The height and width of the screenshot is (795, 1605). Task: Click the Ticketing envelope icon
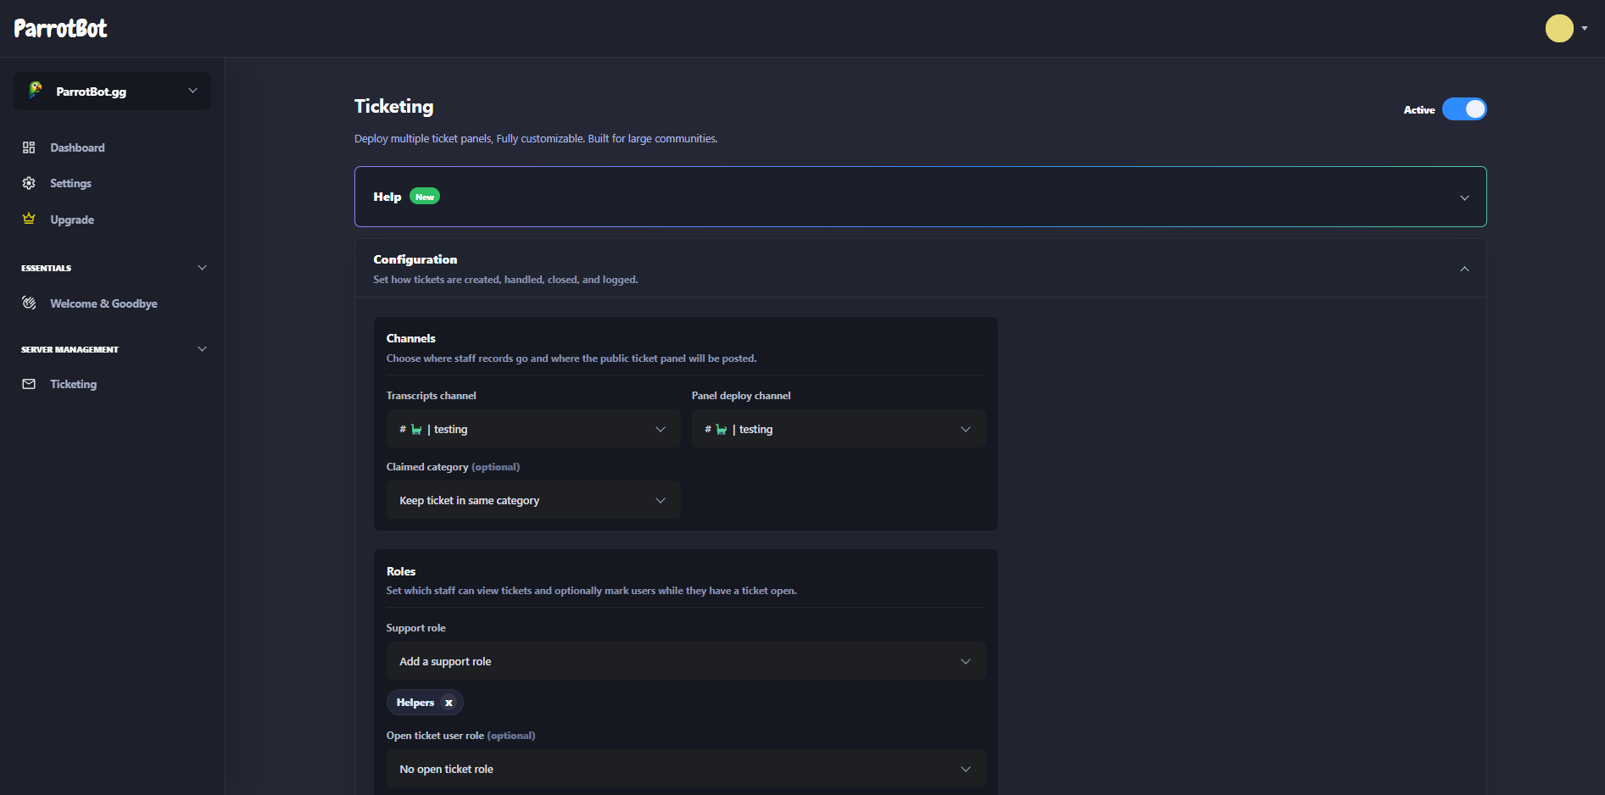pos(29,384)
